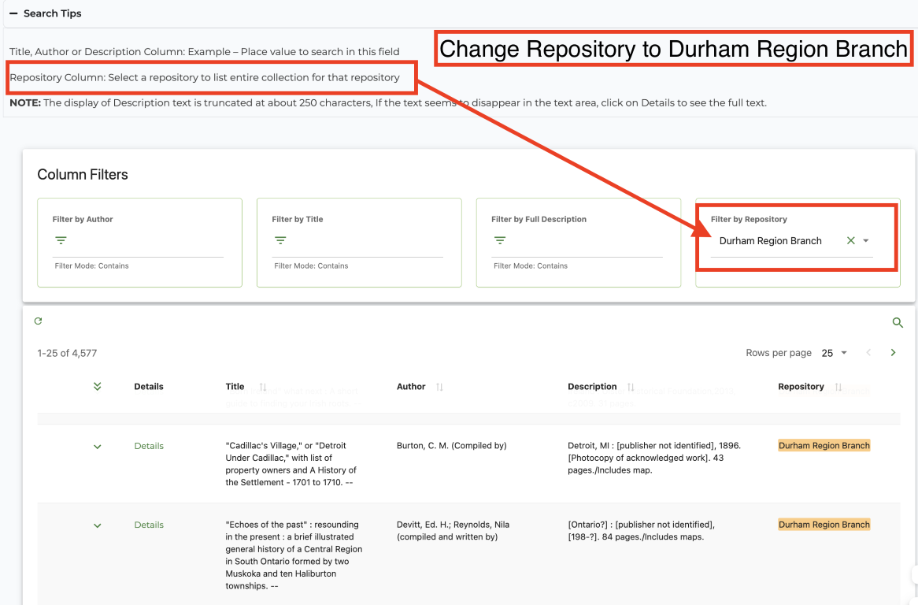Open Details for "Echoes of the past" record
918x605 pixels.
click(x=149, y=525)
